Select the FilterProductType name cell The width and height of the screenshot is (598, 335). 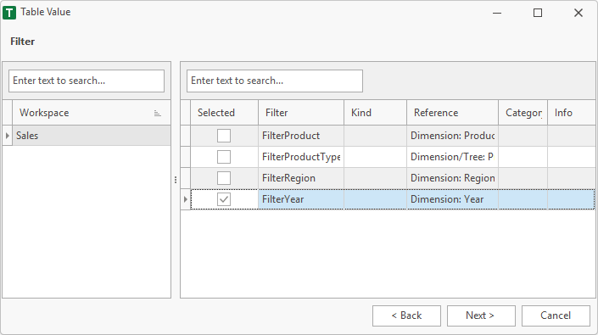click(x=301, y=157)
